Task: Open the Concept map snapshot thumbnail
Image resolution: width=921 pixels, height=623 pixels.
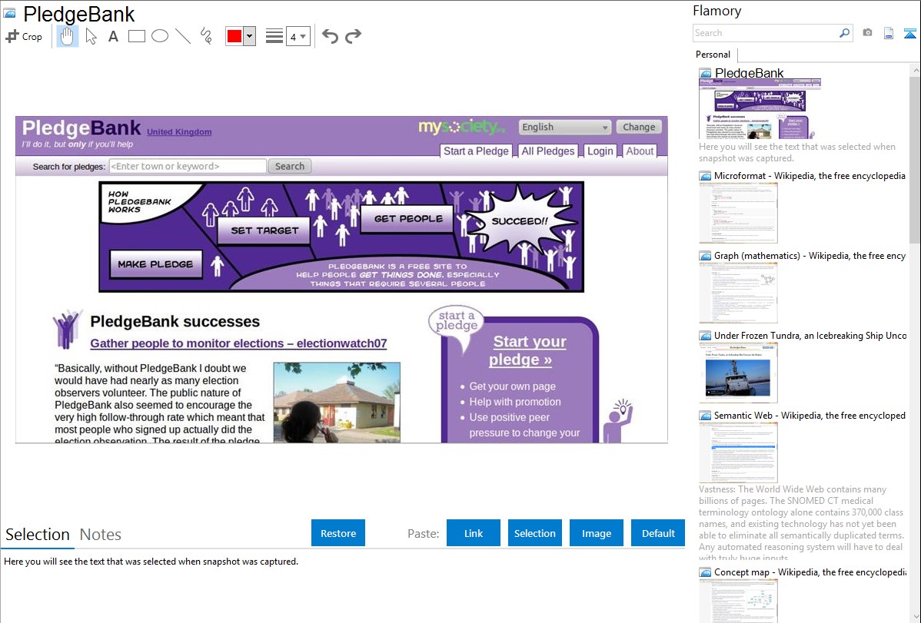Action: pyautogui.click(x=738, y=601)
